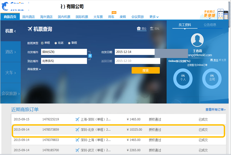Select the 联程 multi-leg radio button
The width and height of the screenshot is (231, 155).
tap(69, 43)
